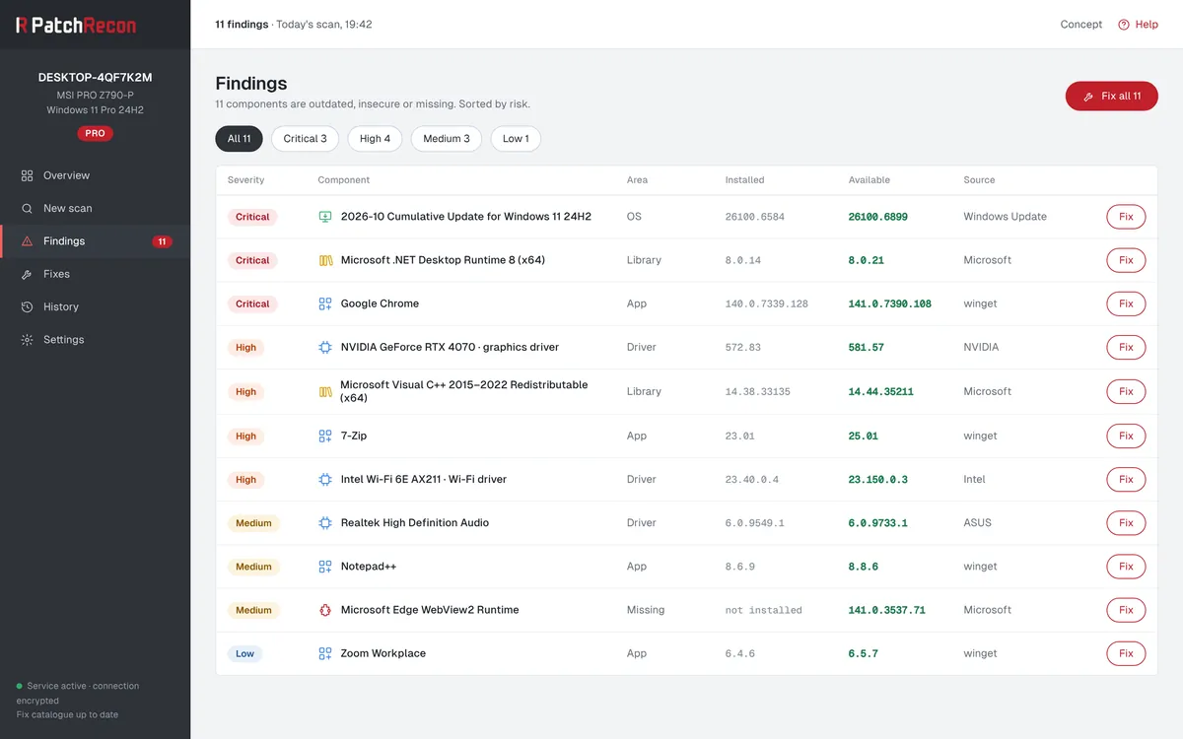Open the Concept link

[x=1081, y=25]
